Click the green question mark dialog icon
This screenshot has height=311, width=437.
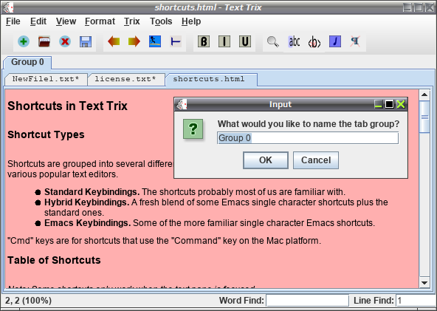click(x=193, y=129)
